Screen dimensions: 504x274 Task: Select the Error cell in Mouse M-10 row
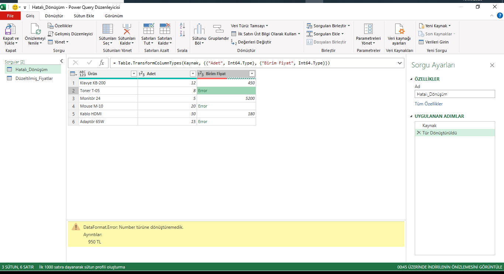pyautogui.click(x=226, y=106)
